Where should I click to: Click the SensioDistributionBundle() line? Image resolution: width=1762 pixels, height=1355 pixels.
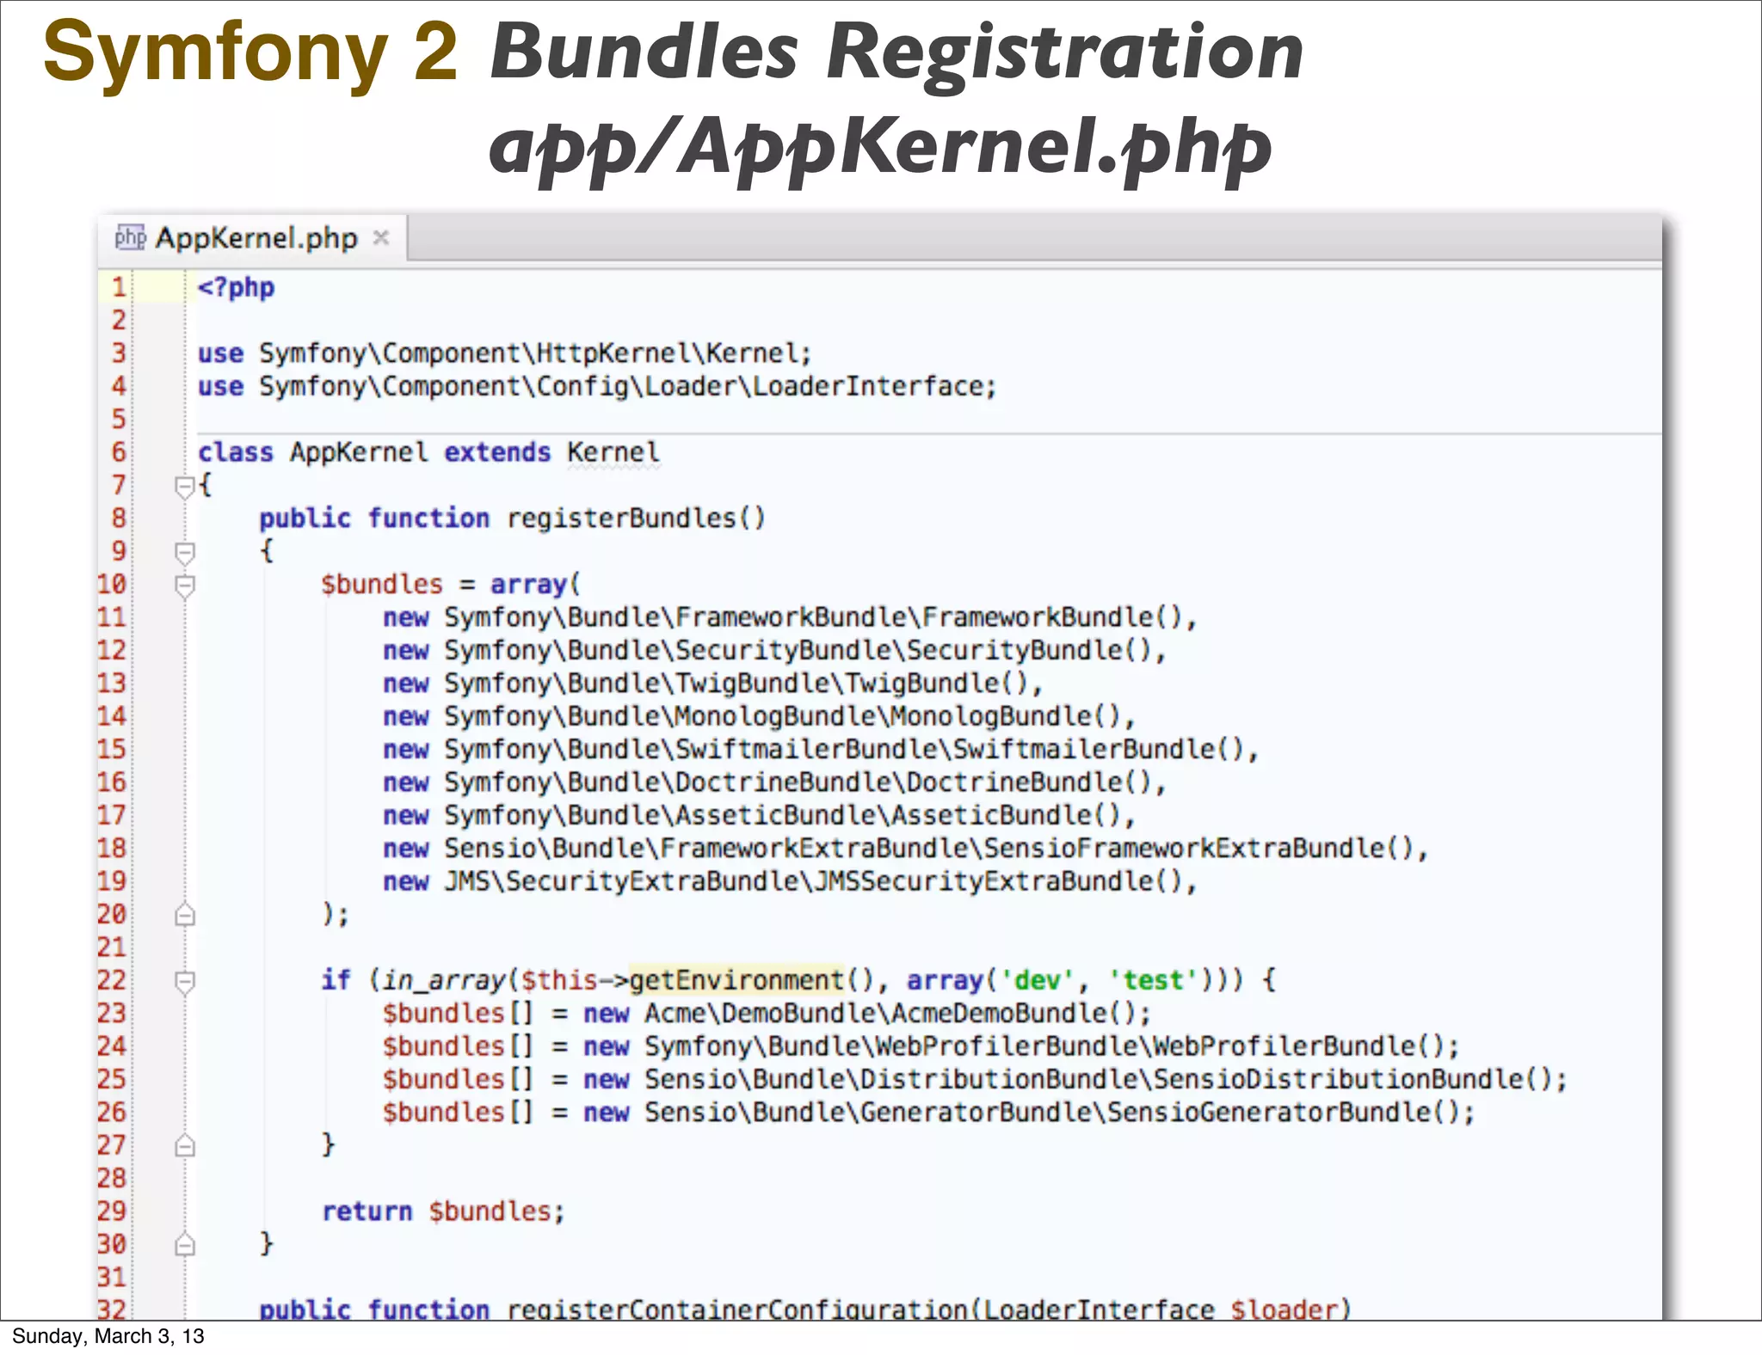[x=975, y=1080]
